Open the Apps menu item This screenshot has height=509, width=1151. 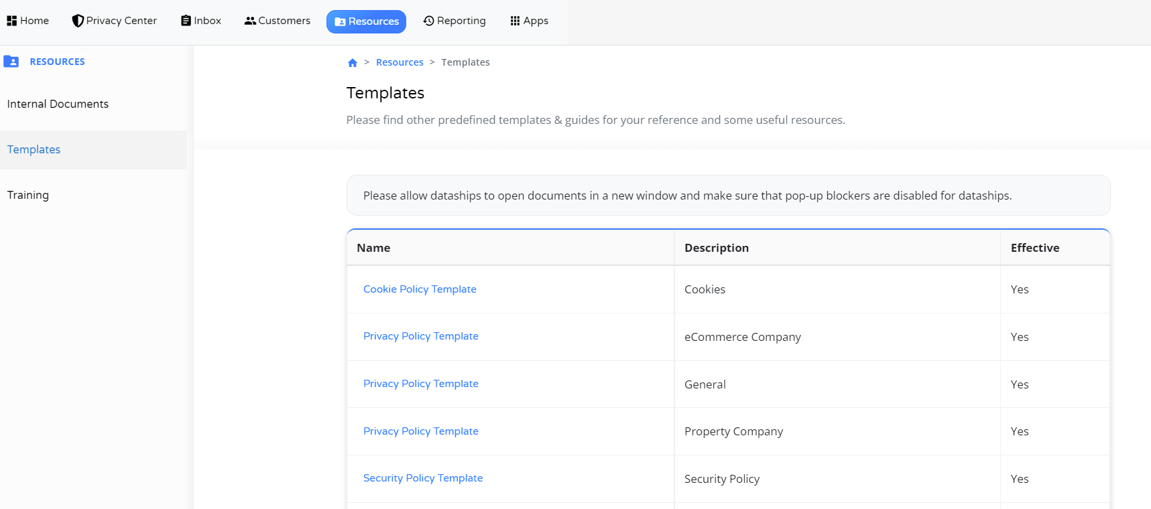pos(530,21)
